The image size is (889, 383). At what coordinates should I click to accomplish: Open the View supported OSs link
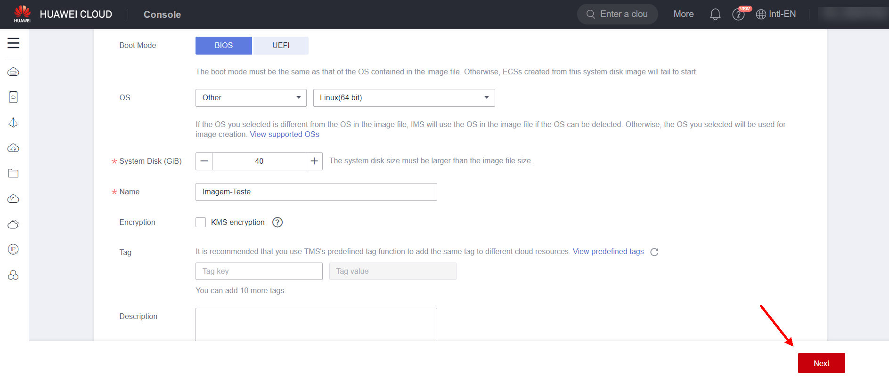pyautogui.click(x=285, y=135)
